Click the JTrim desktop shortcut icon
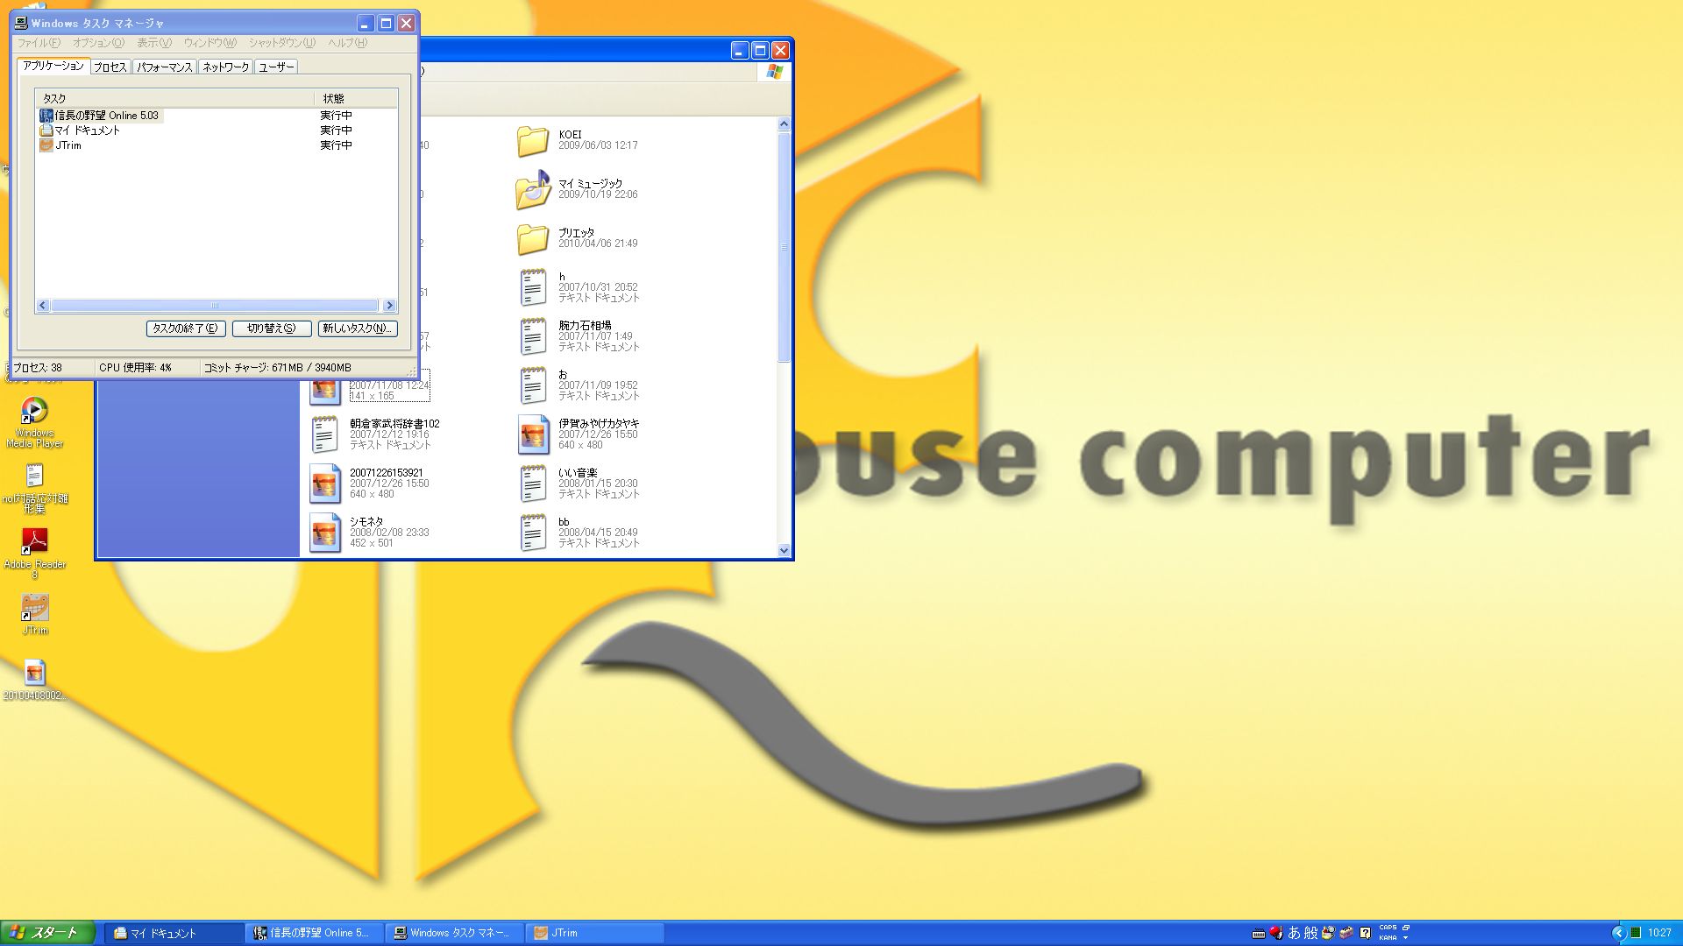This screenshot has height=946, width=1683. click(x=34, y=608)
